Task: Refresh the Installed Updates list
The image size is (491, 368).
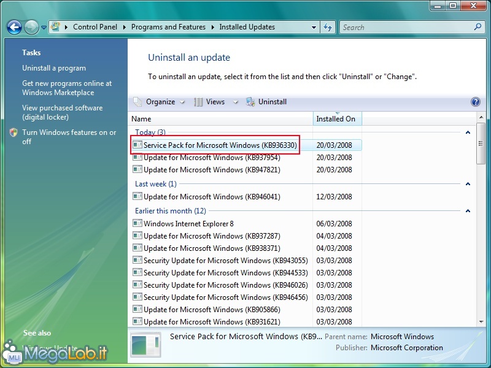Action: coord(328,27)
